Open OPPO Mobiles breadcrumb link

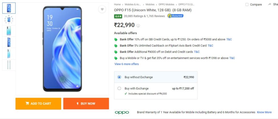[166, 5]
